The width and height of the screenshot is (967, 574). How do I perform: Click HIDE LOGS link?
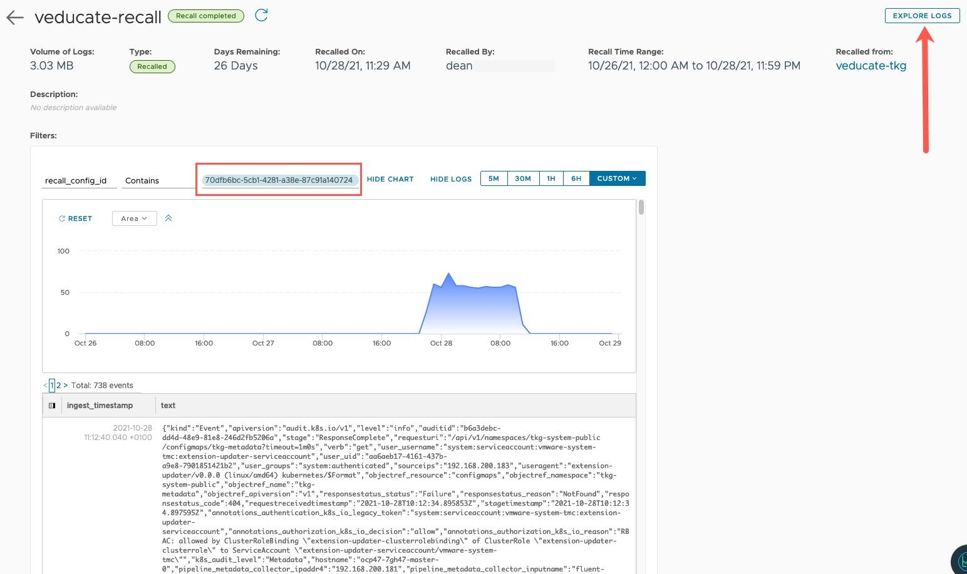click(x=451, y=179)
